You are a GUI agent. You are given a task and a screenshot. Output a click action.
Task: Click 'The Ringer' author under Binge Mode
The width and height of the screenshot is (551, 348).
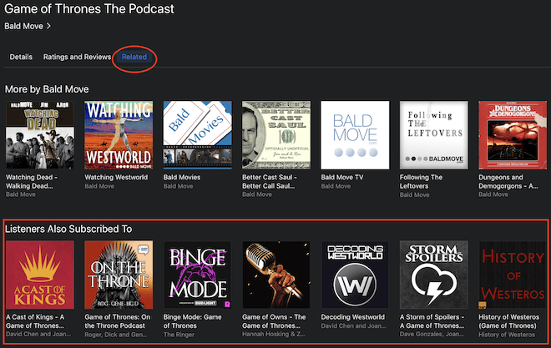179,335
